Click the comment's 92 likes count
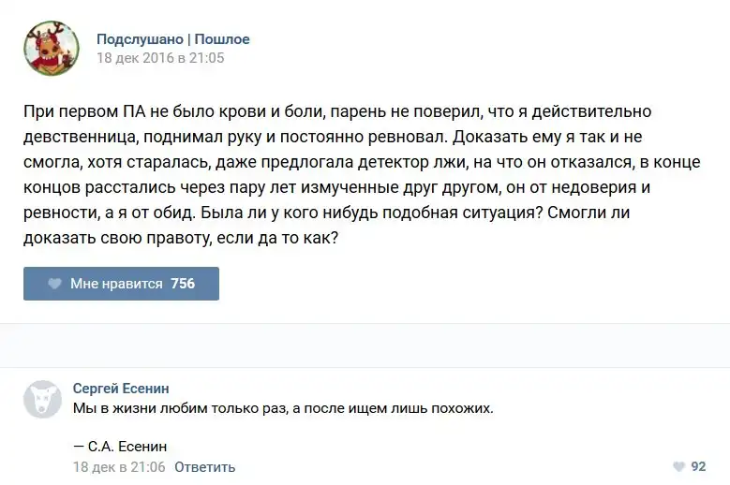 click(698, 466)
